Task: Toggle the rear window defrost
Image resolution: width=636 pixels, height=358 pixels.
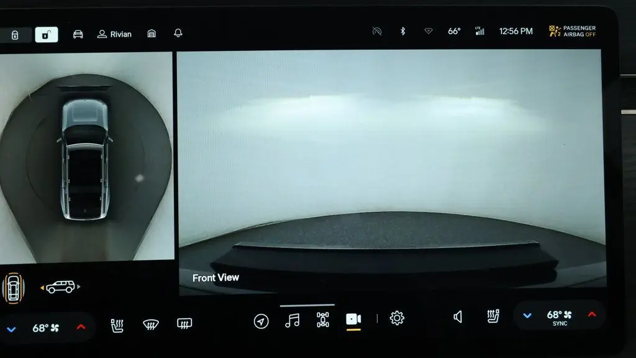Action: (x=184, y=323)
